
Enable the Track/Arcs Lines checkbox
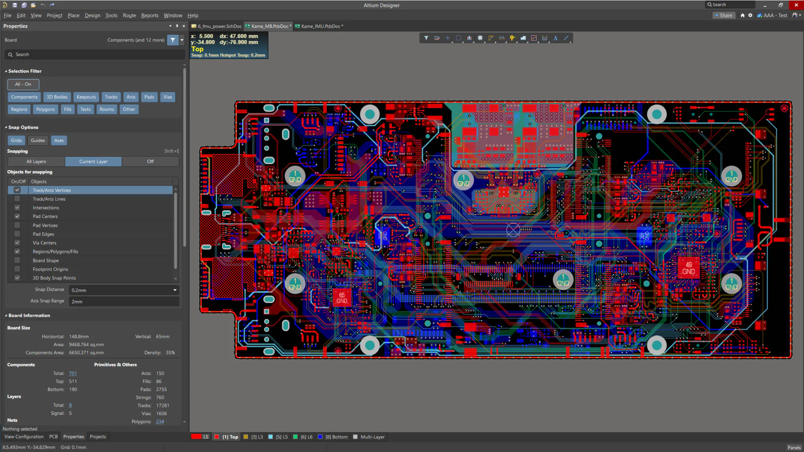coord(17,199)
